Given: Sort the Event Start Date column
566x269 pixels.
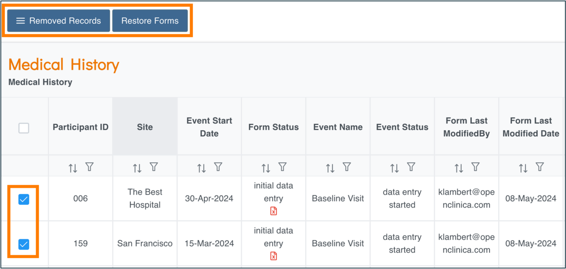Looking at the screenshot, I should [202, 167].
